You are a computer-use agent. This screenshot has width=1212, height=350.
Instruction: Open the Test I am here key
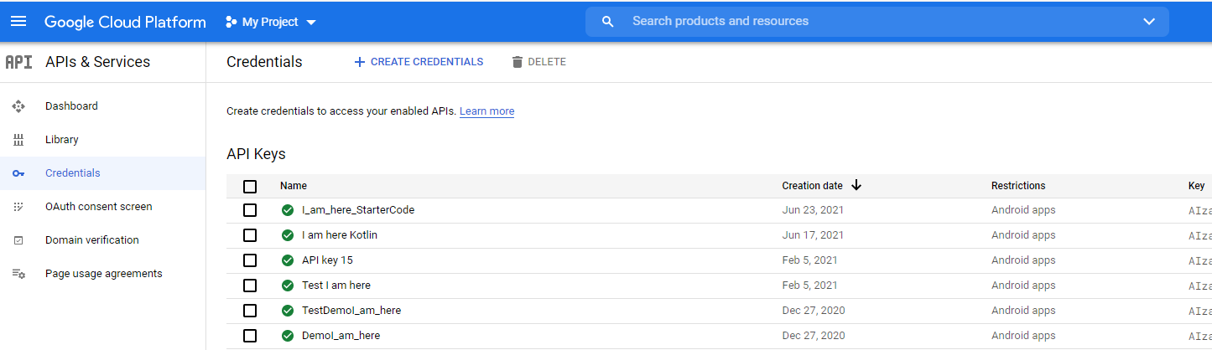click(336, 286)
